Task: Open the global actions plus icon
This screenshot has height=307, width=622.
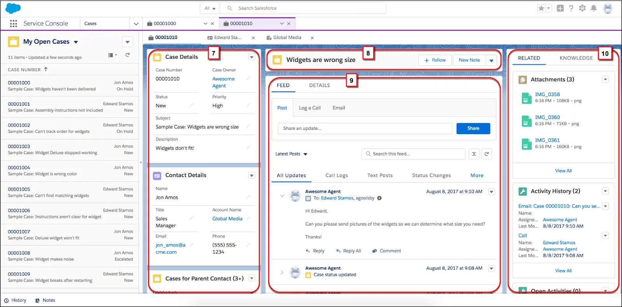Action: point(560,8)
